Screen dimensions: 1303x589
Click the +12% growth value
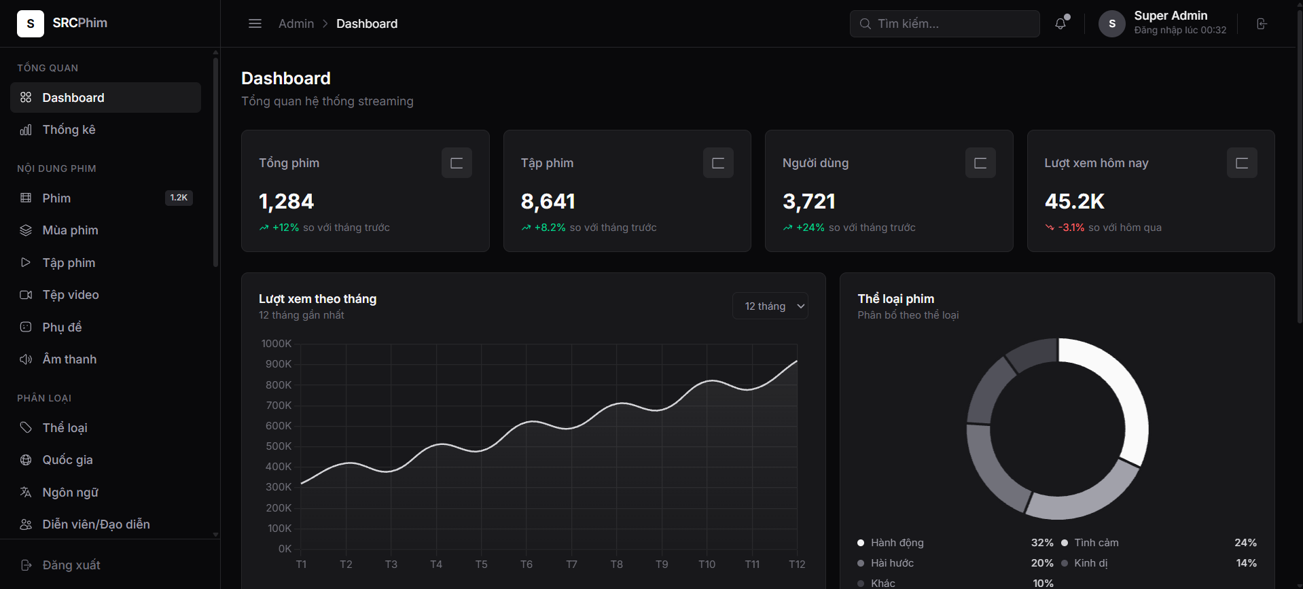click(x=285, y=228)
